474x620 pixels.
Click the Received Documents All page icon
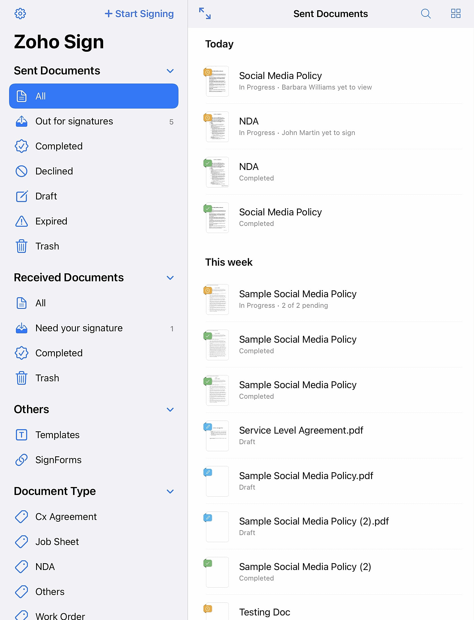point(22,303)
